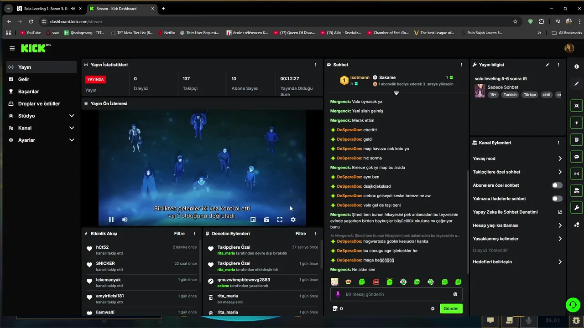Screen dimensions: 584x328
Task: Open Kanal Eylemleri three-dot options
Action: pyautogui.click(x=558, y=143)
